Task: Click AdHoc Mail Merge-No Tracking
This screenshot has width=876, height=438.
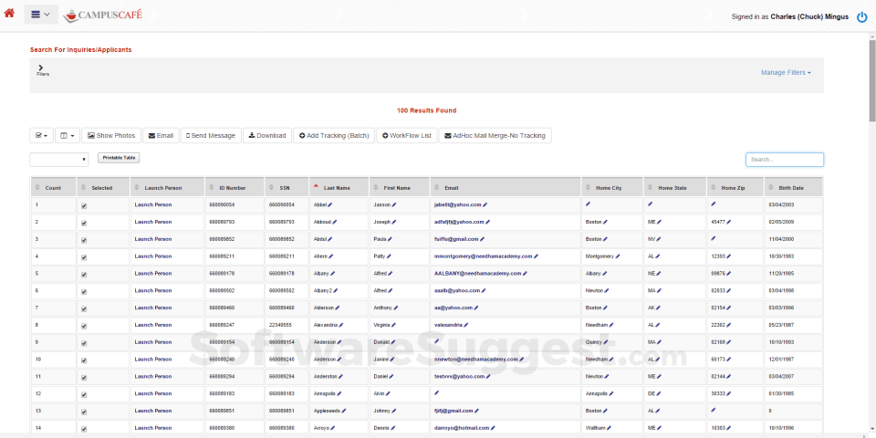Action: pos(495,135)
